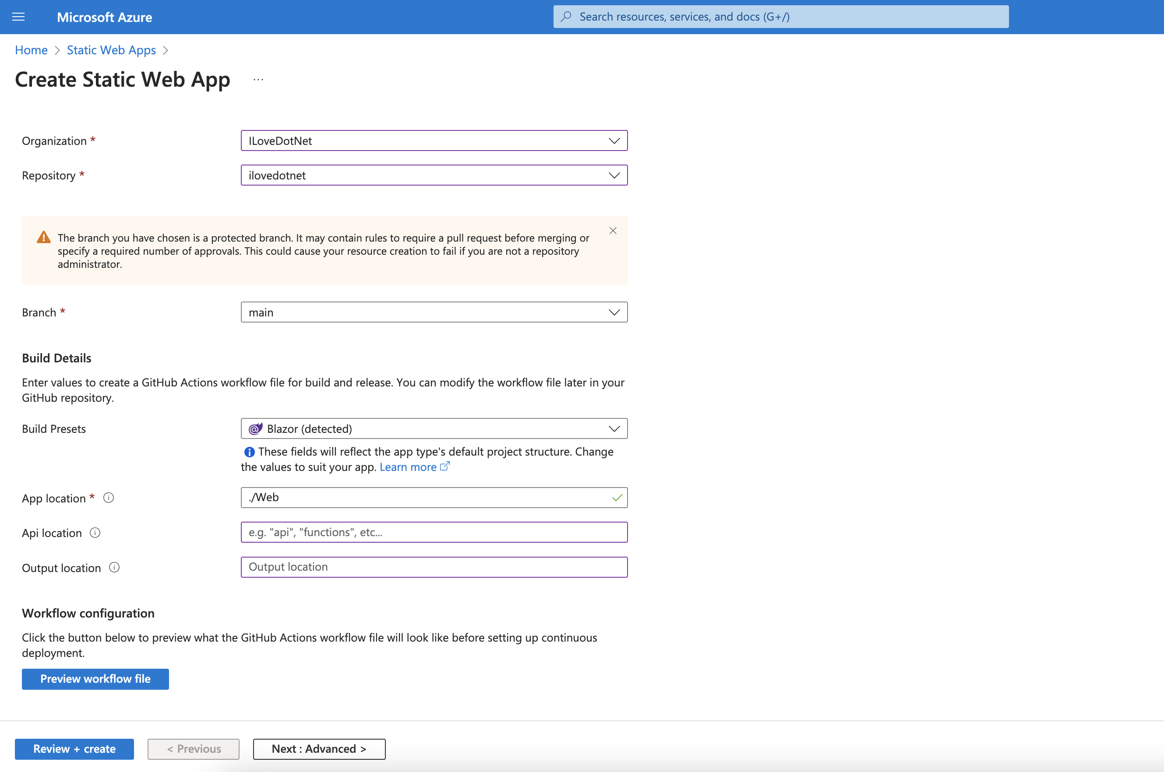Click the Preview workflow file button
This screenshot has height=772, width=1164.
point(95,678)
